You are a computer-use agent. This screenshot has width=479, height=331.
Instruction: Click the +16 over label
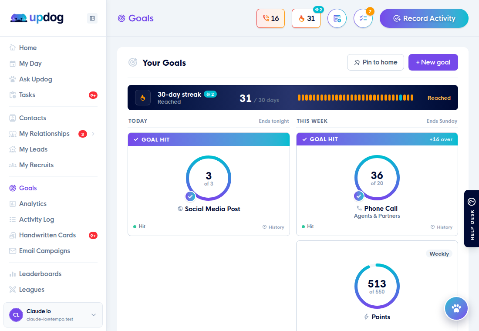pyautogui.click(x=441, y=139)
